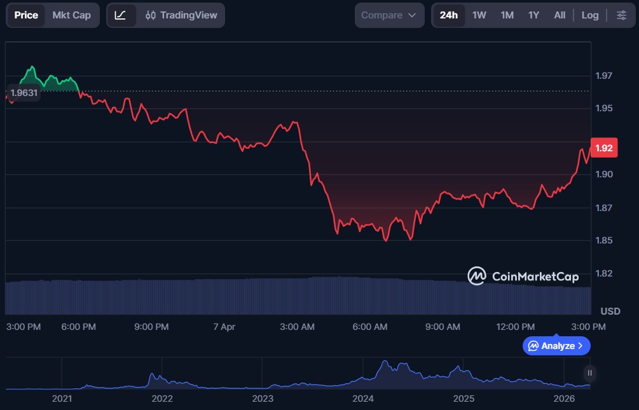The width and height of the screenshot is (639, 410).
Task: Enable logarithmic scale with Log toggle
Action: click(589, 15)
